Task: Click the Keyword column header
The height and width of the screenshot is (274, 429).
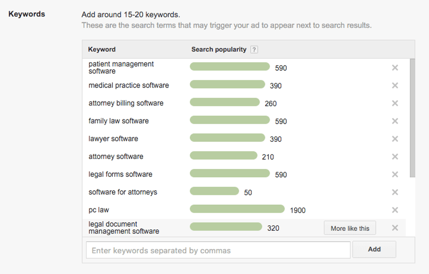Action: (102, 49)
